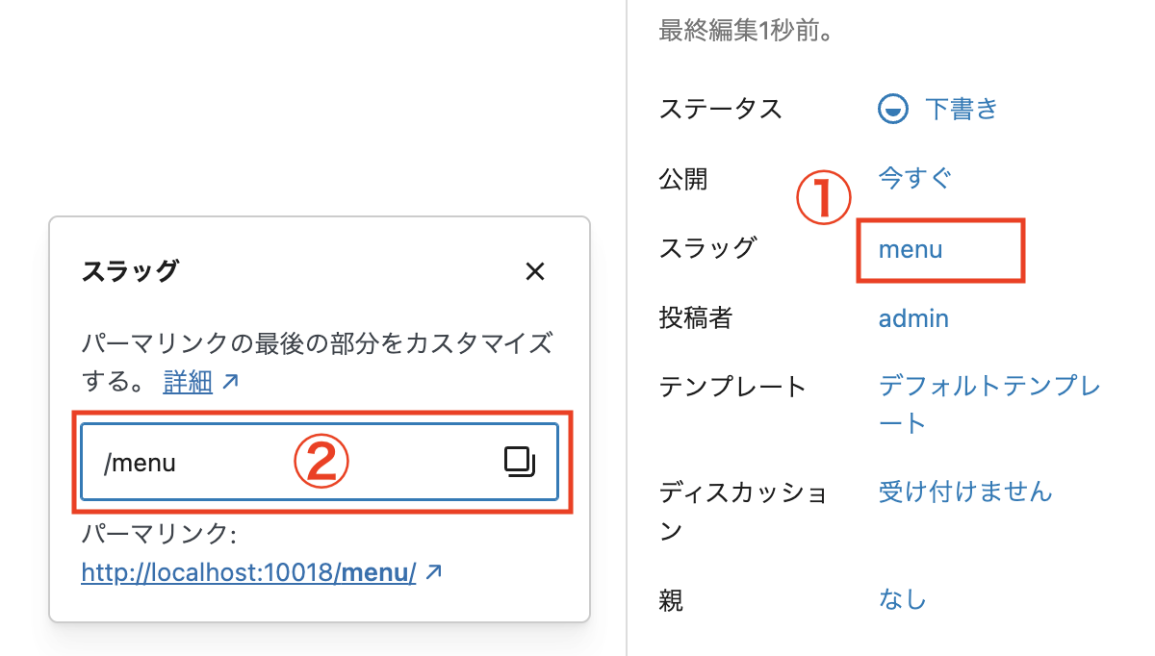This screenshot has height=656, width=1155.
Task: Open the 詳細 help link
Action: click(187, 382)
